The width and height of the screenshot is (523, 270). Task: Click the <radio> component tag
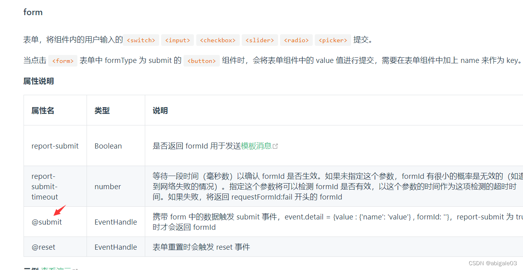(x=296, y=40)
